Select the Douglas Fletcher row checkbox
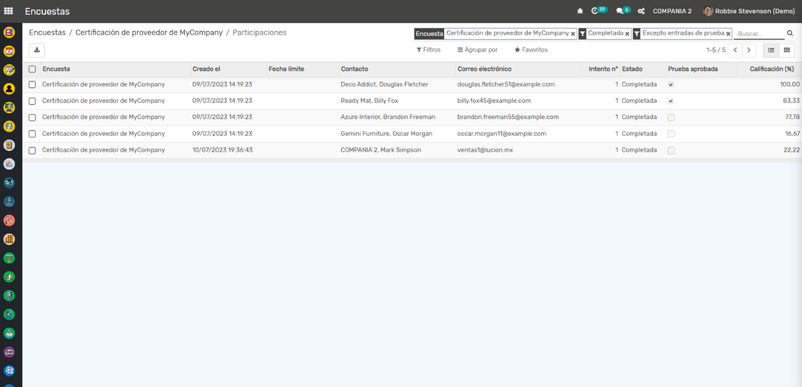Image resolution: width=802 pixels, height=387 pixels. tap(32, 84)
